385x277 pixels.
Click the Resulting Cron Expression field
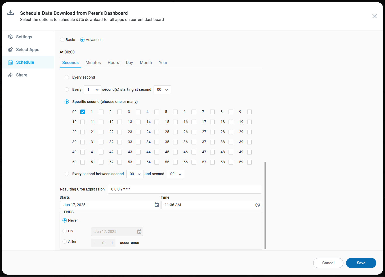pyautogui.click(x=184, y=189)
